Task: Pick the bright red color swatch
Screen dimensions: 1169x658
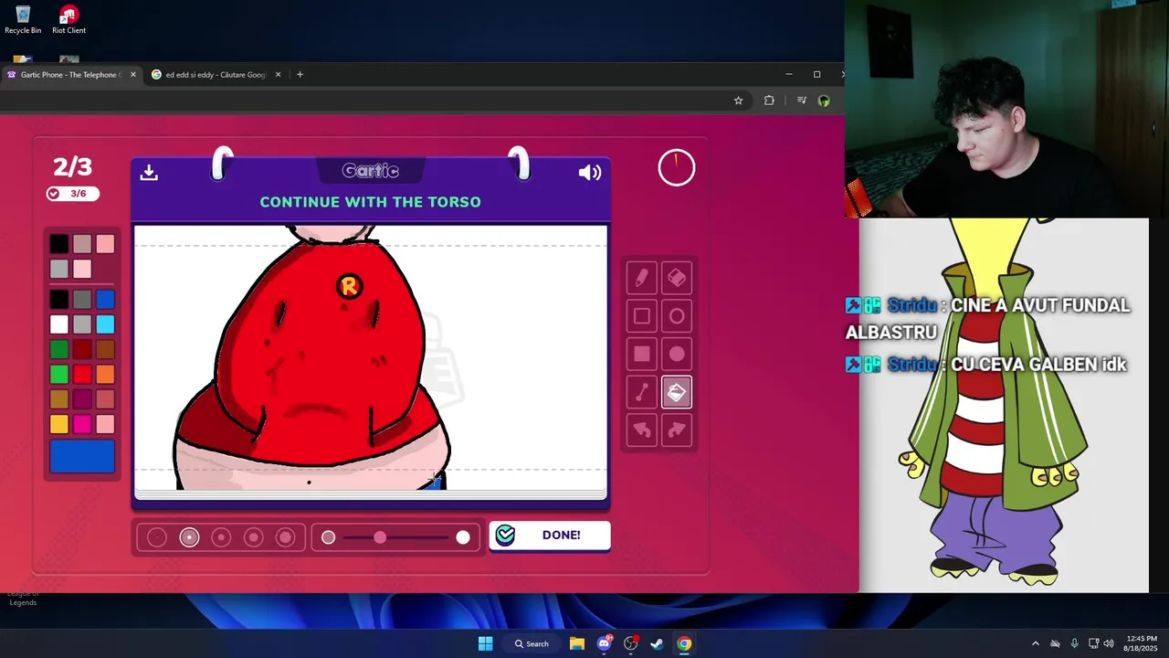Action: 82,375
